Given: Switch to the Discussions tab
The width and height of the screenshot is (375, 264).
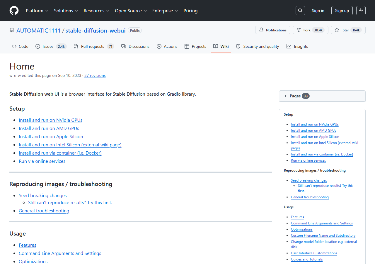Looking at the screenshot, I should coord(135,46).
